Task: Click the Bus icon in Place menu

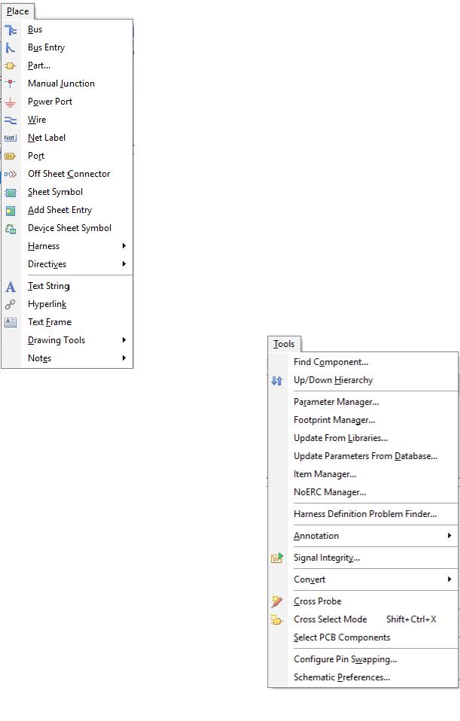Action: [11, 30]
